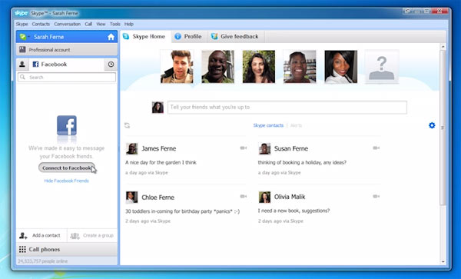Viewport: 461px width, 279px height.
Task: Click the fourth contact photo thumbnail
Action: (x=300, y=66)
